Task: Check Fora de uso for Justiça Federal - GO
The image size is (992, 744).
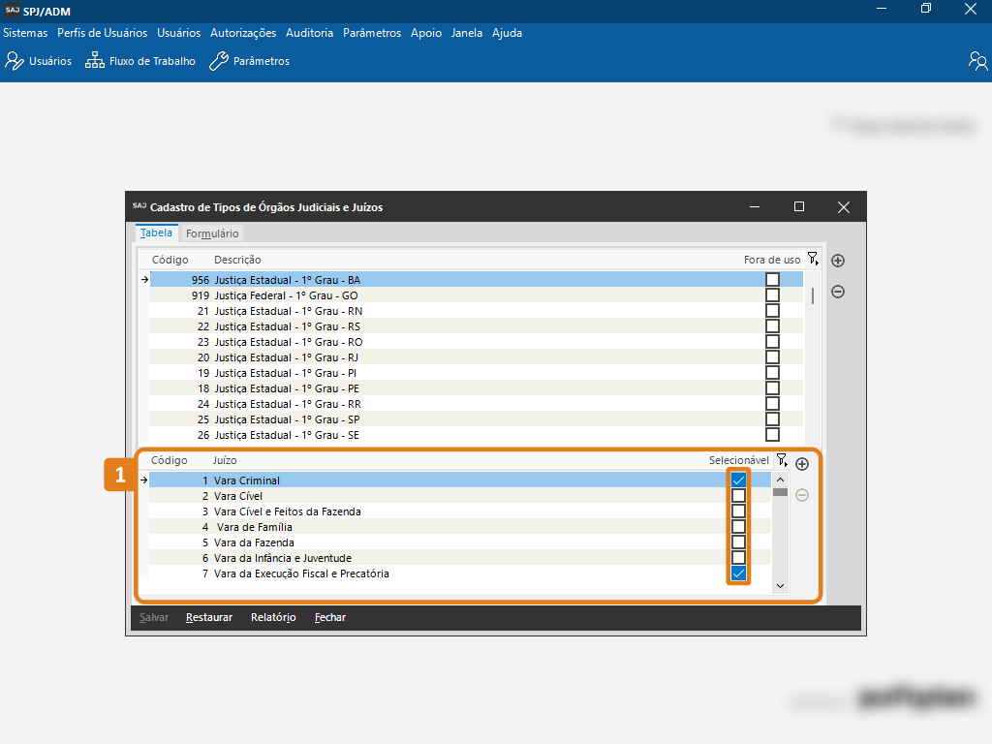Action: pyautogui.click(x=772, y=295)
